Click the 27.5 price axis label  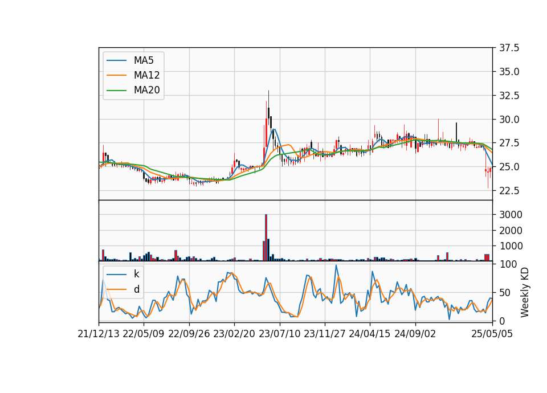coord(509,143)
